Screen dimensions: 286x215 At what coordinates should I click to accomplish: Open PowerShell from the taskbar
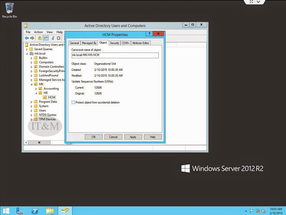click(35, 210)
